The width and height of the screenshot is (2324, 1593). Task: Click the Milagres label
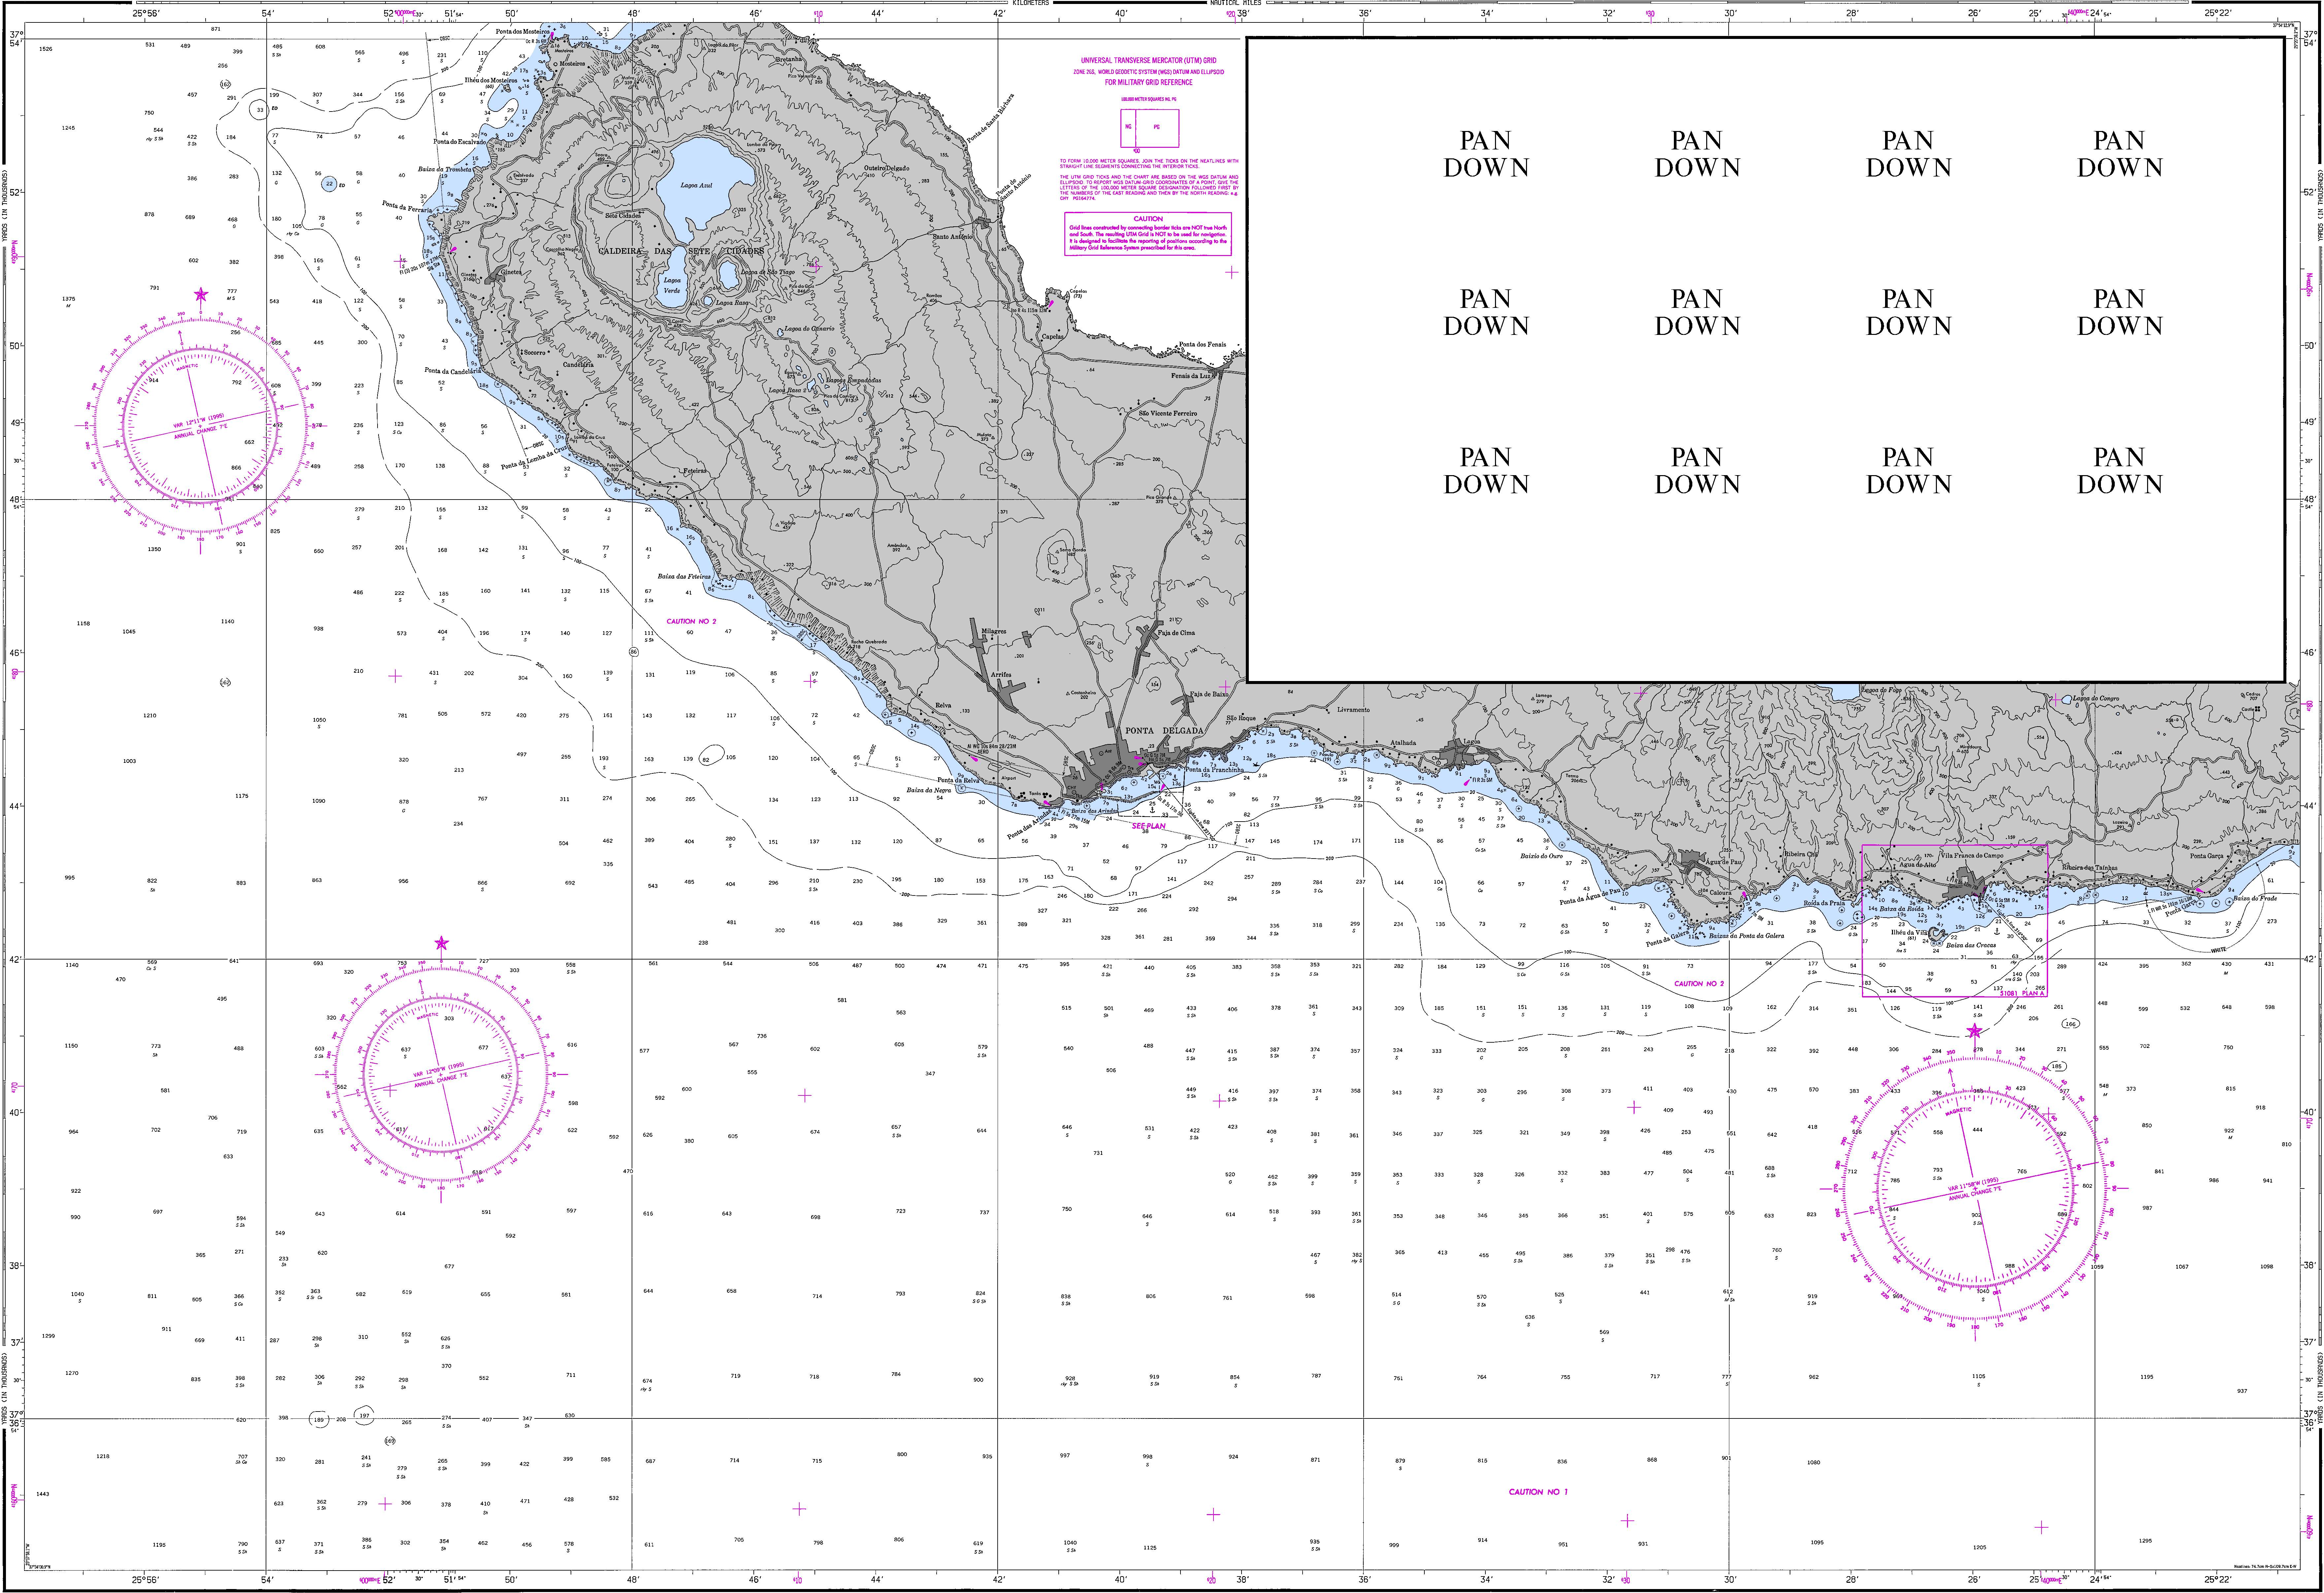(x=994, y=631)
